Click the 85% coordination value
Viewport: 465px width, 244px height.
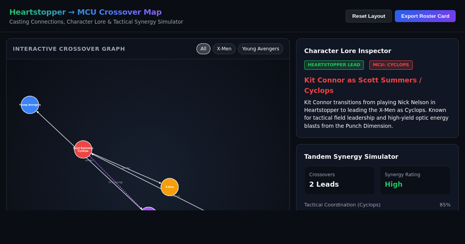(445, 205)
